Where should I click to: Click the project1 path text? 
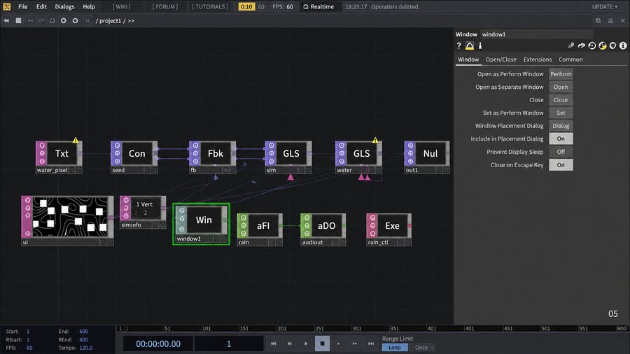coord(110,21)
